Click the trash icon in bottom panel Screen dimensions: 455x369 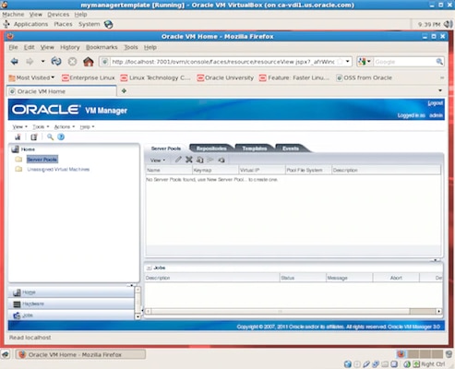point(449,354)
